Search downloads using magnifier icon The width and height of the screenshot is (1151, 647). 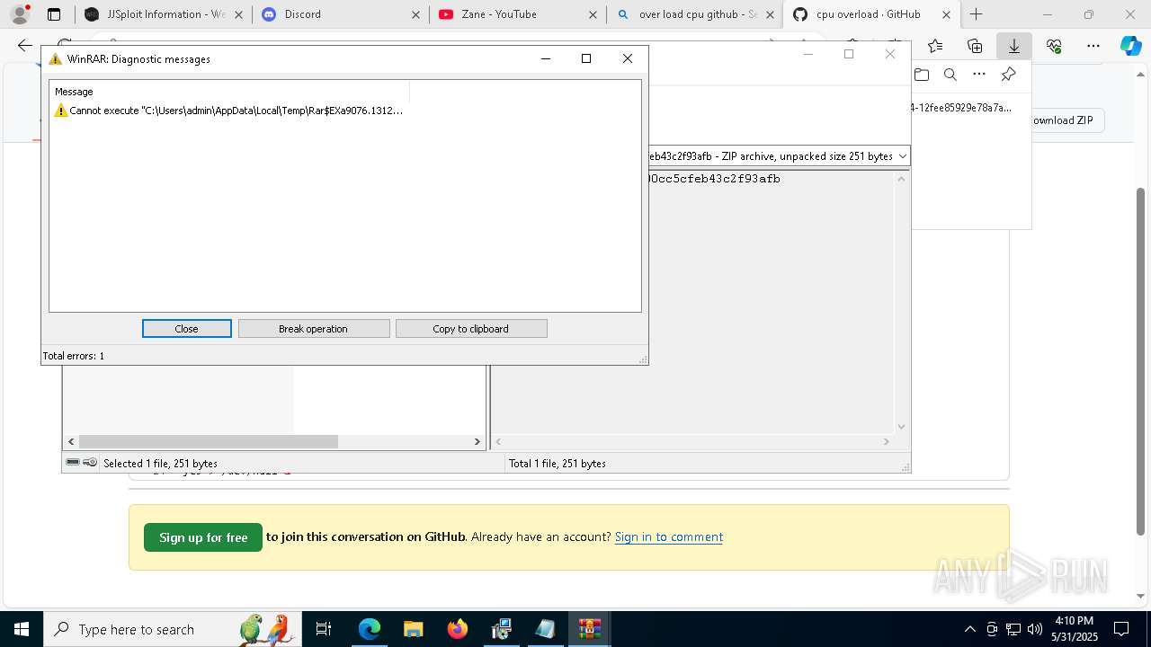click(x=950, y=75)
